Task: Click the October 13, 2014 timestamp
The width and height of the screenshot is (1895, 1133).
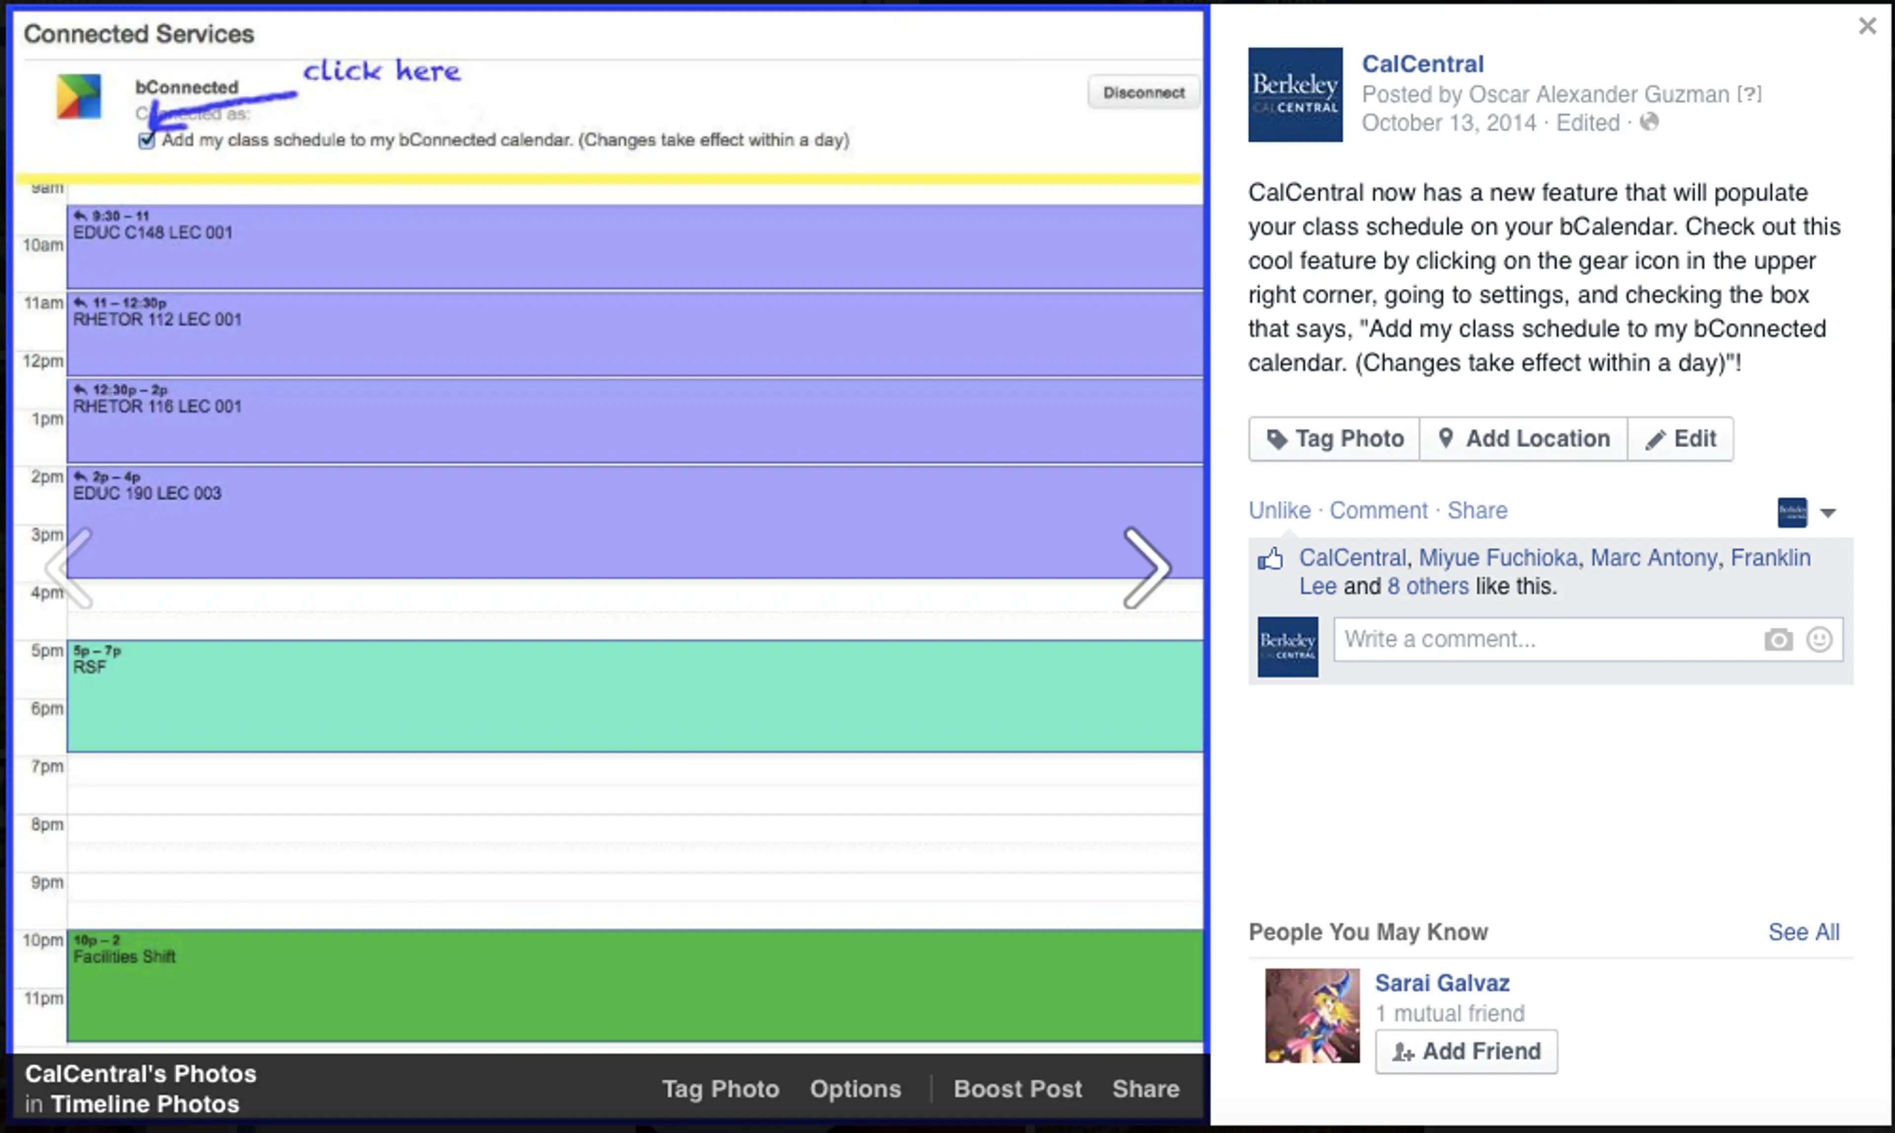Action: tap(1448, 123)
